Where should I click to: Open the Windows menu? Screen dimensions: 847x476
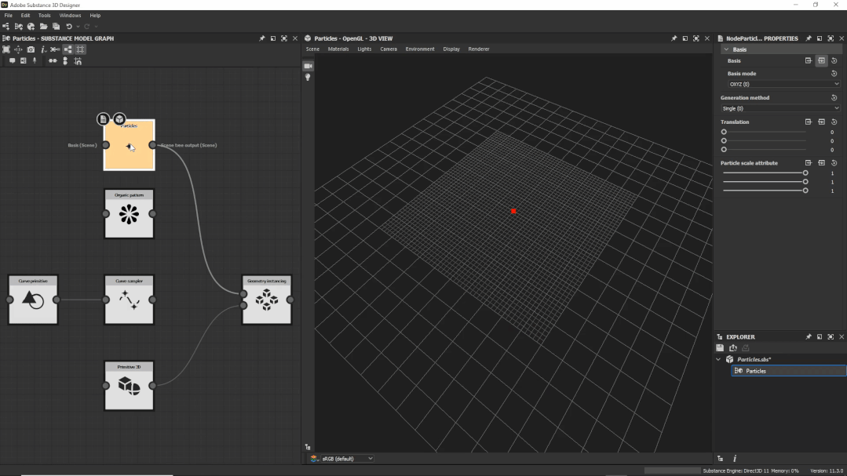click(x=70, y=16)
